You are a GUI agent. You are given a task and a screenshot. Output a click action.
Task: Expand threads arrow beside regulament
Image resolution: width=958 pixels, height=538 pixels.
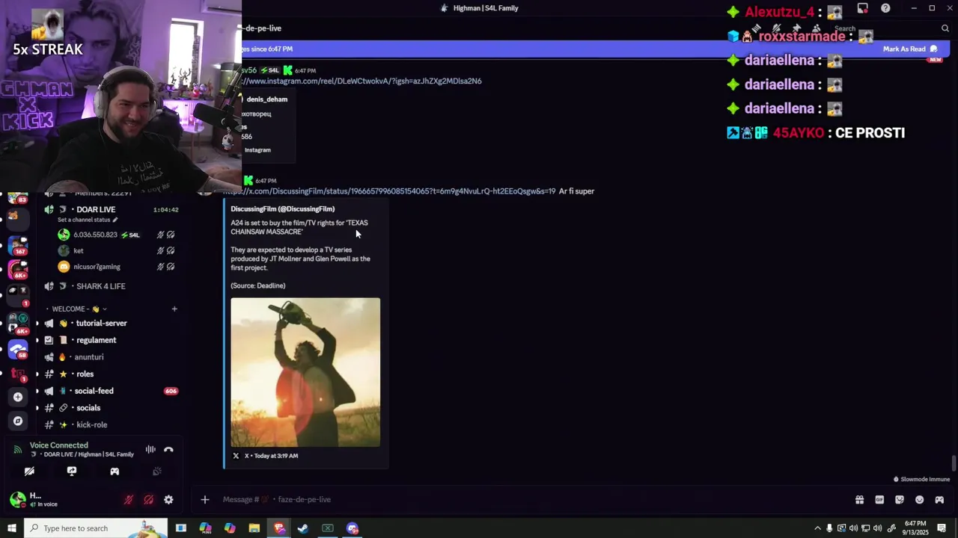click(37, 340)
